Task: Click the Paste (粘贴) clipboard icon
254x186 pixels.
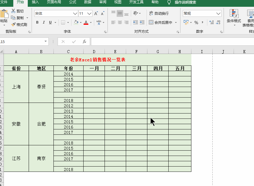Action: [4, 14]
